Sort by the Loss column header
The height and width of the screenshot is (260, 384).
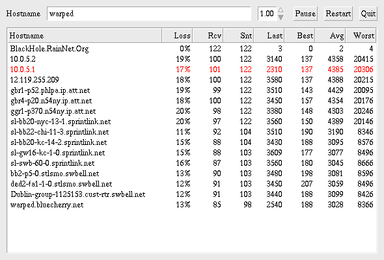point(177,36)
